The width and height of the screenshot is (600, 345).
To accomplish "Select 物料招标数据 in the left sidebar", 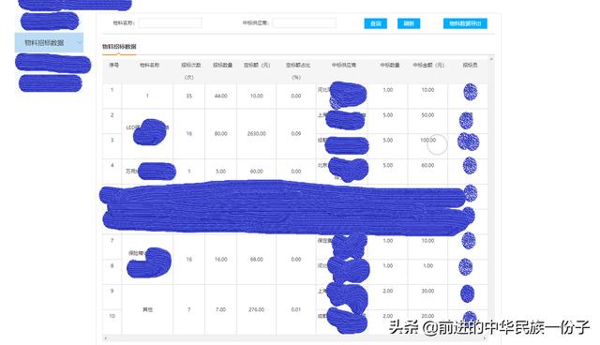I will (49, 42).
